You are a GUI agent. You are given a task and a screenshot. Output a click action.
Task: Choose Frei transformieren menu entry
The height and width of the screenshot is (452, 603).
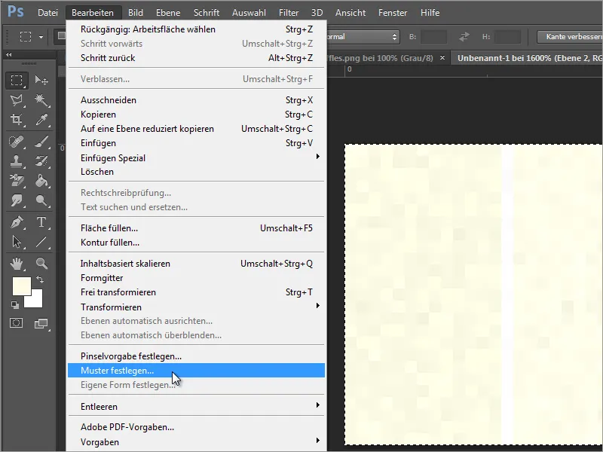[196, 292]
